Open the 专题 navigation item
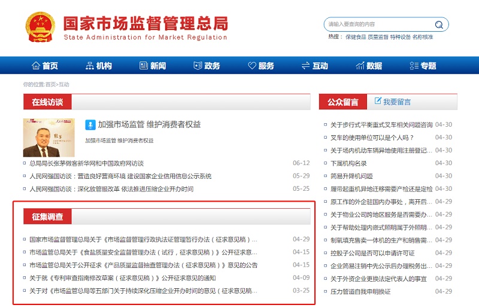 (x=423, y=66)
